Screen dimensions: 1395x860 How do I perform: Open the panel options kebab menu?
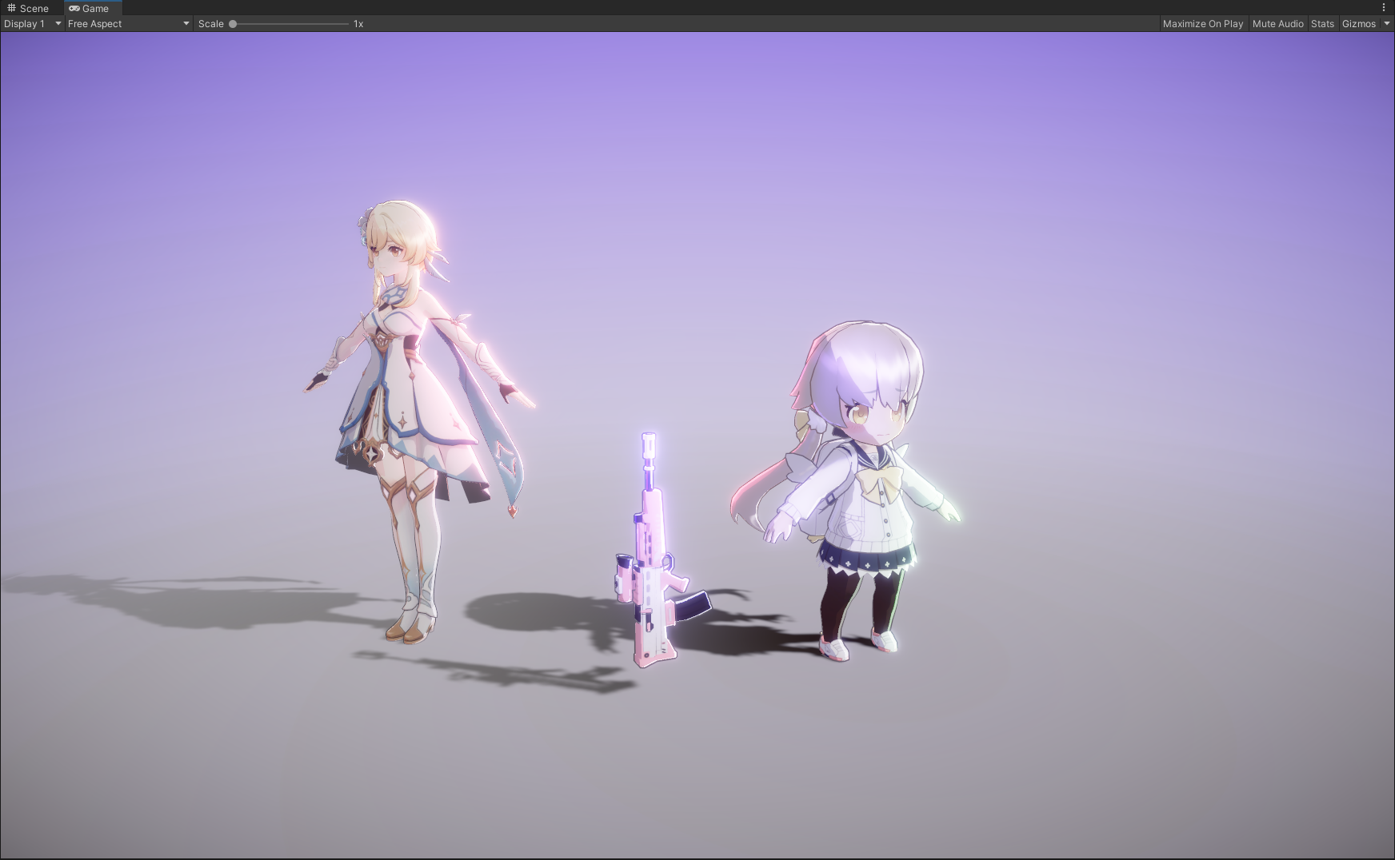(1384, 8)
